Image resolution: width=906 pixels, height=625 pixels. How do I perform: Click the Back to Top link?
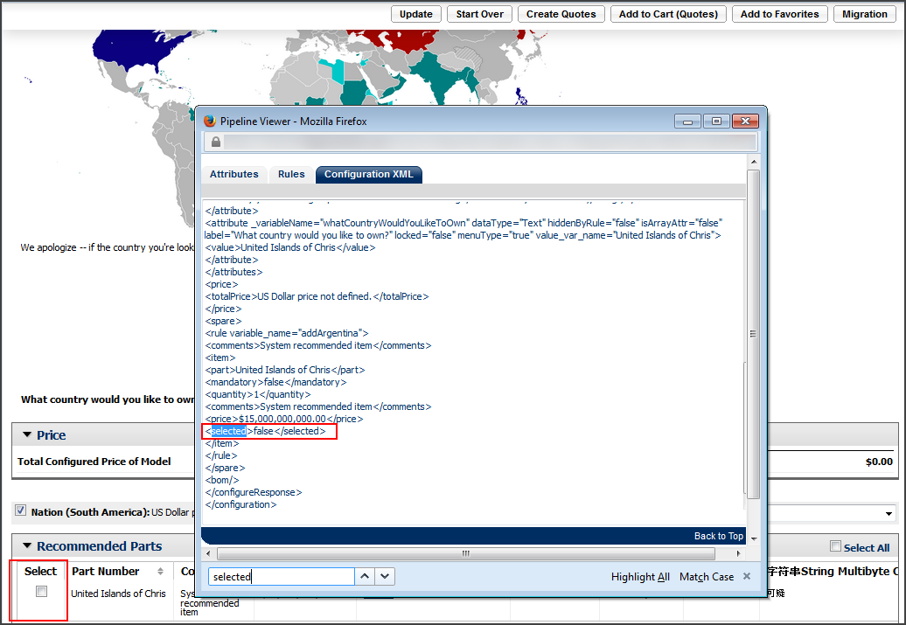point(718,536)
